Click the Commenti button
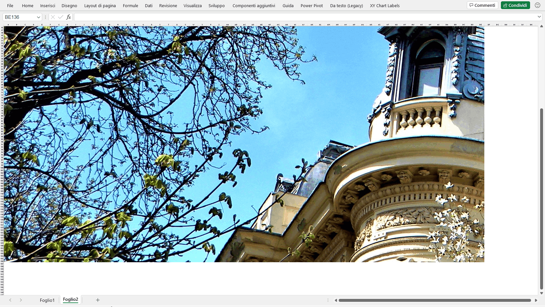This screenshot has width=545, height=307. tap(482, 5)
